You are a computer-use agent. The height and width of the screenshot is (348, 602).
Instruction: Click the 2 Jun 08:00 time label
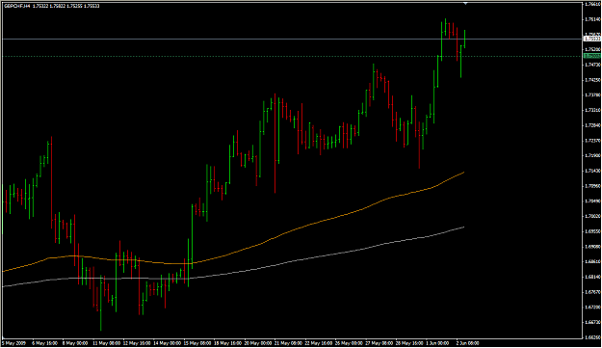tap(467, 343)
